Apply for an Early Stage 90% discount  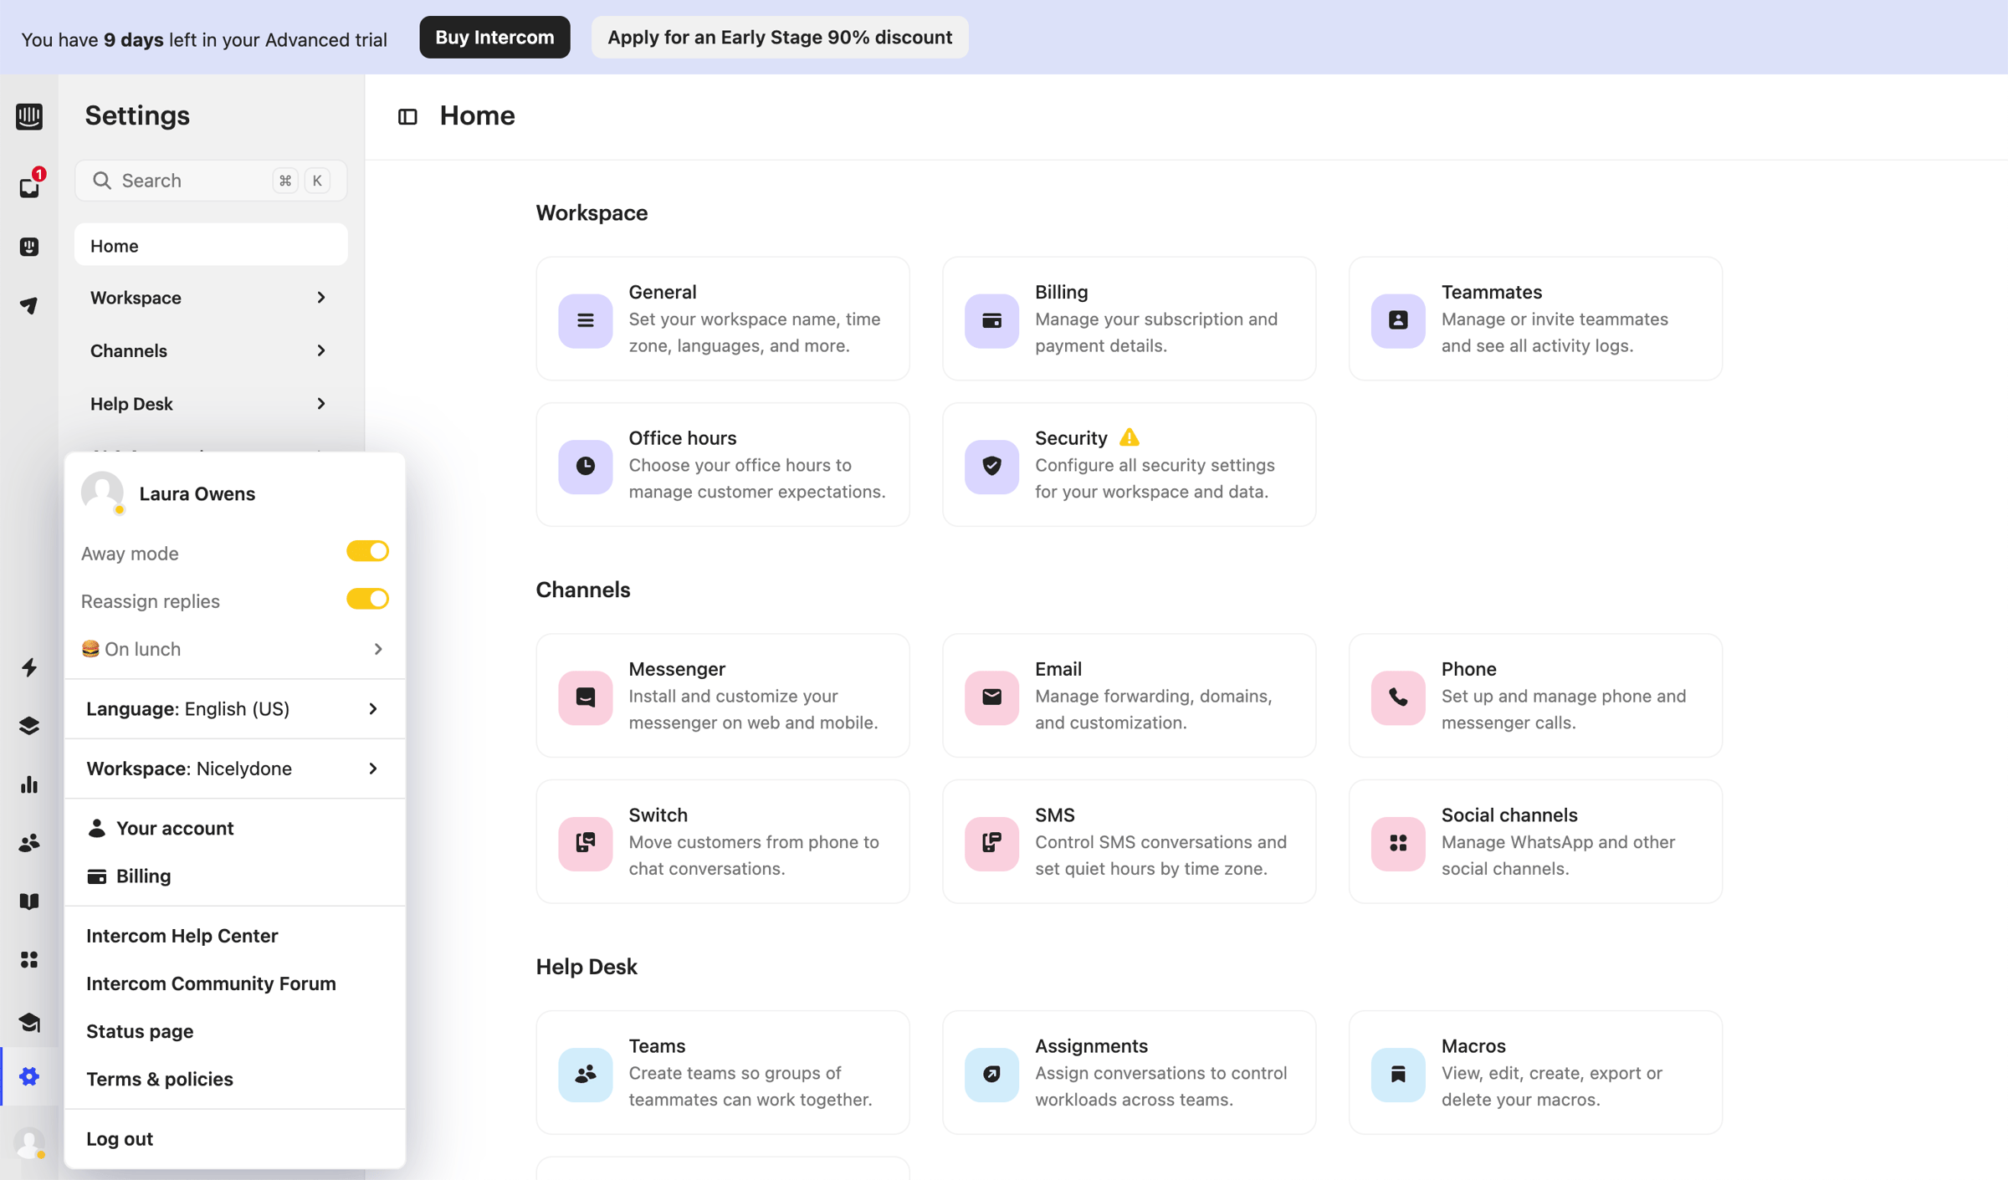pyautogui.click(x=780, y=37)
